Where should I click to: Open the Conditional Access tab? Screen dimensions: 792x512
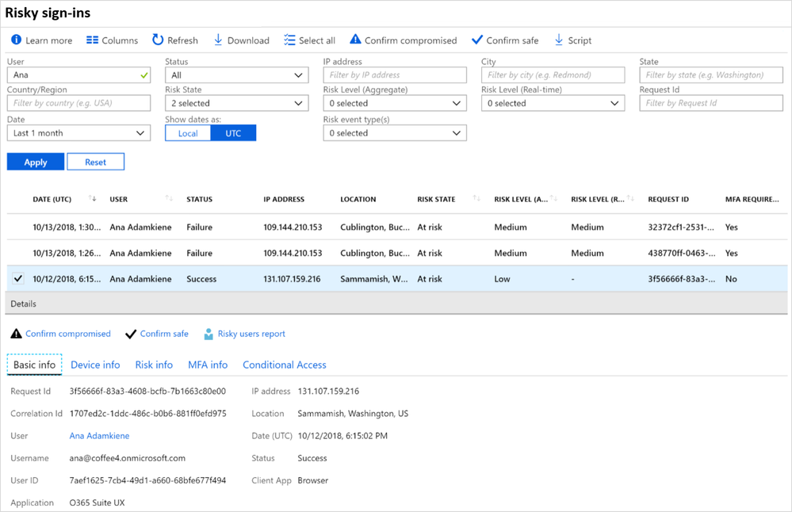(x=284, y=365)
